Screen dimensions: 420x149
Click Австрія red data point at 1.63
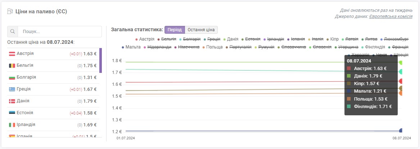point(401,81)
